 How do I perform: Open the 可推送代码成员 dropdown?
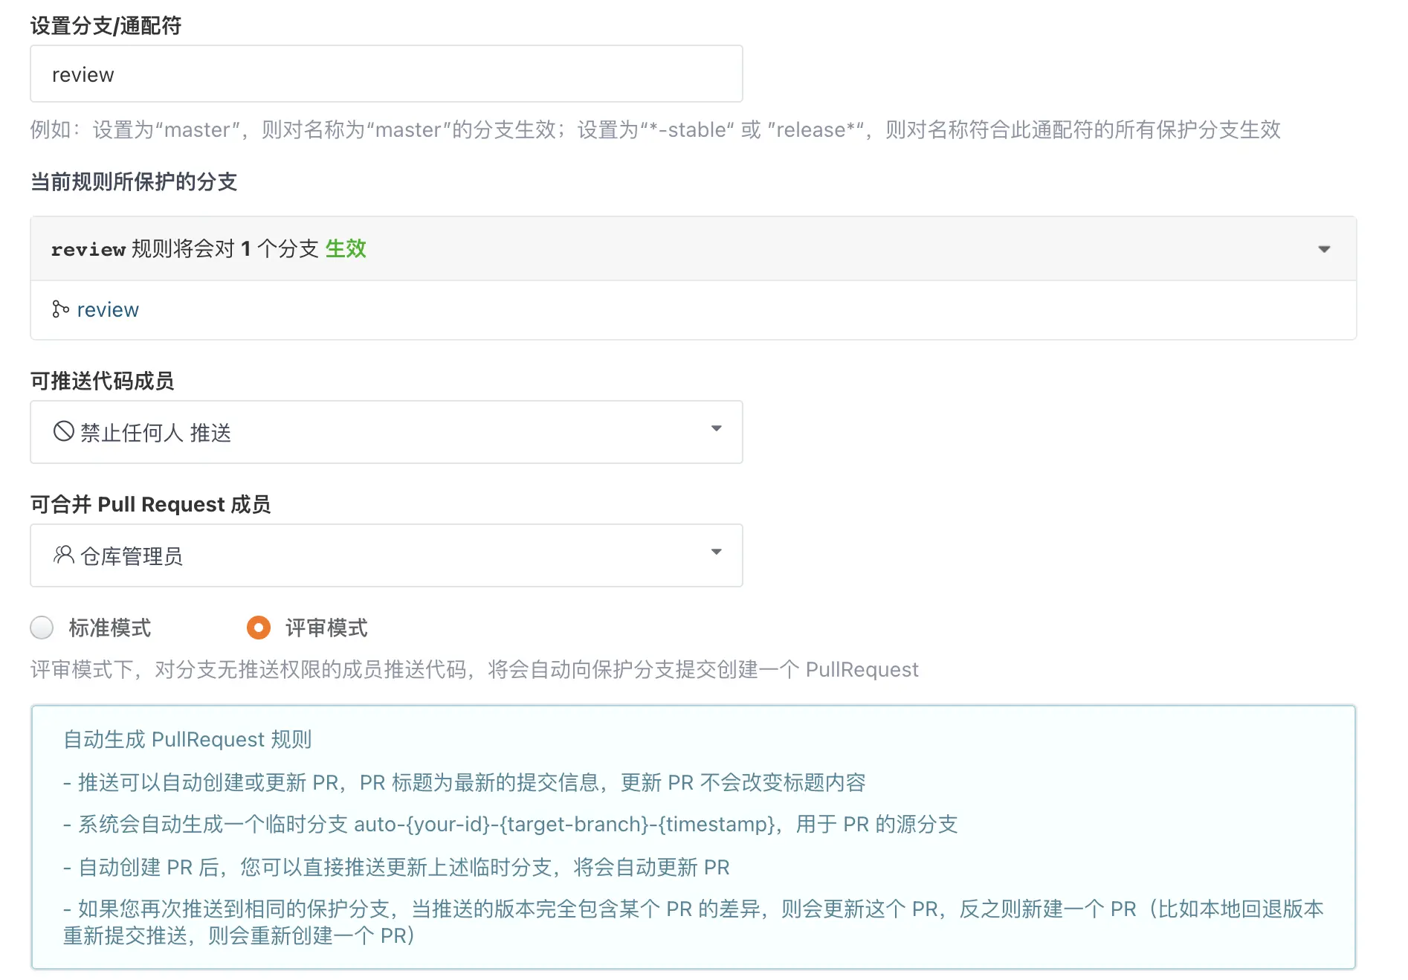(x=386, y=431)
